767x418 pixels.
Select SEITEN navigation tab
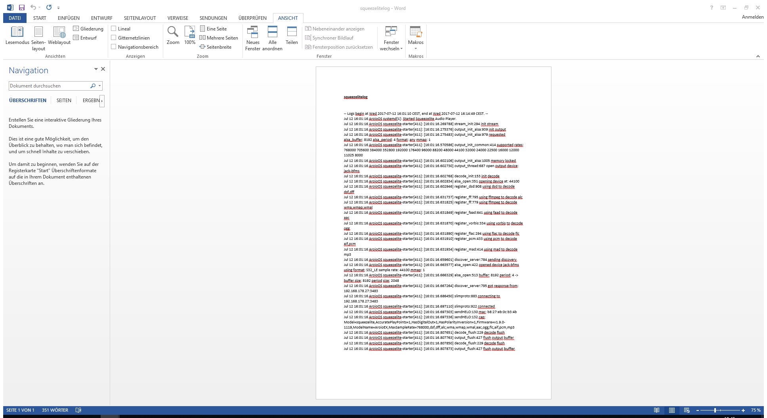click(64, 101)
